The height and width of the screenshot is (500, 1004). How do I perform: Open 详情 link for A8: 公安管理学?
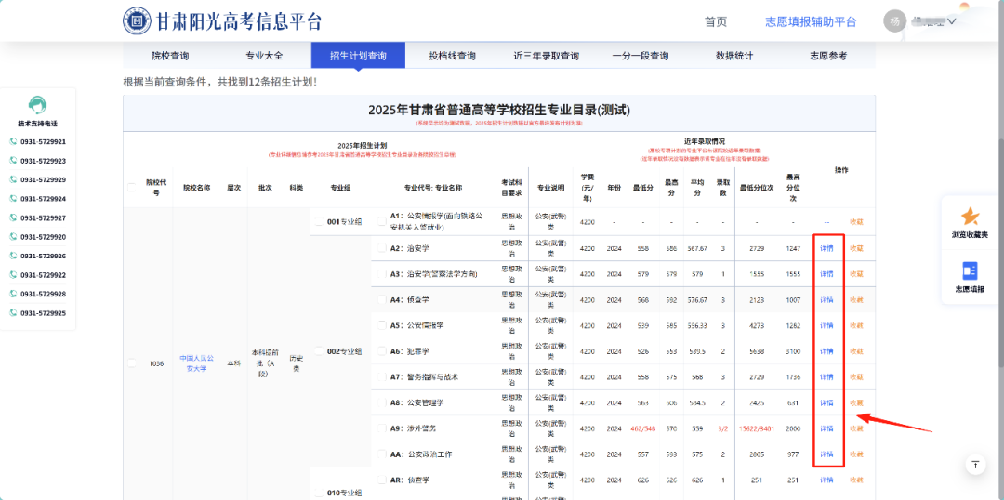point(826,402)
